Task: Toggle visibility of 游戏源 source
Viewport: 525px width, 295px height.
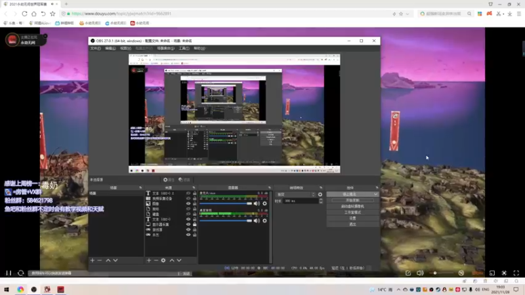Action: 188,229
